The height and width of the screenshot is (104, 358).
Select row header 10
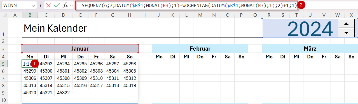click(x=4, y=100)
